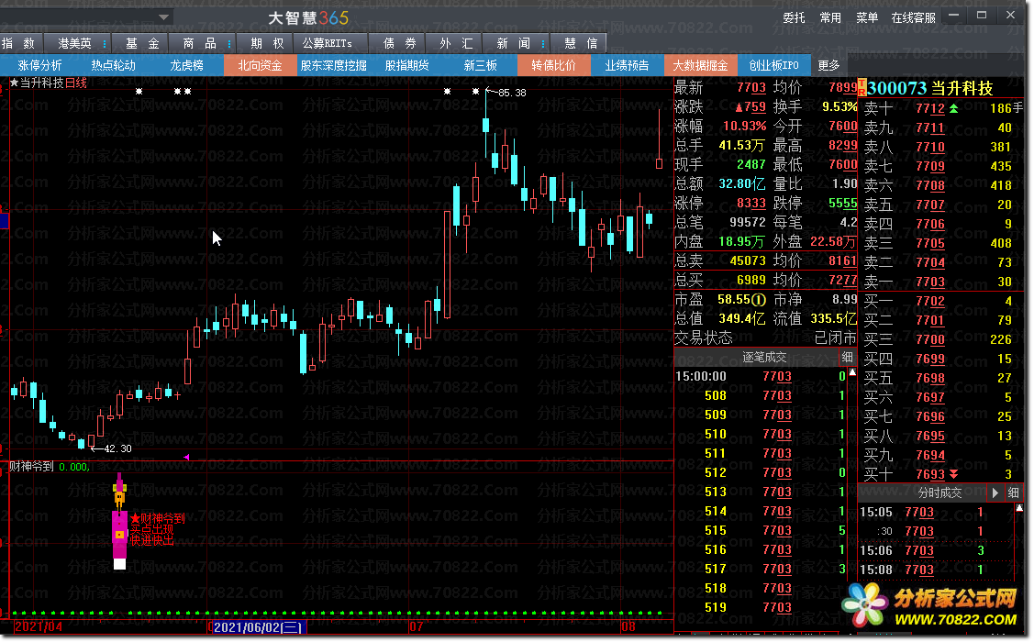Viewport: 1034px width, 642px height.
Task: Open 大数据掘金 in the toolbar
Action: (700, 65)
